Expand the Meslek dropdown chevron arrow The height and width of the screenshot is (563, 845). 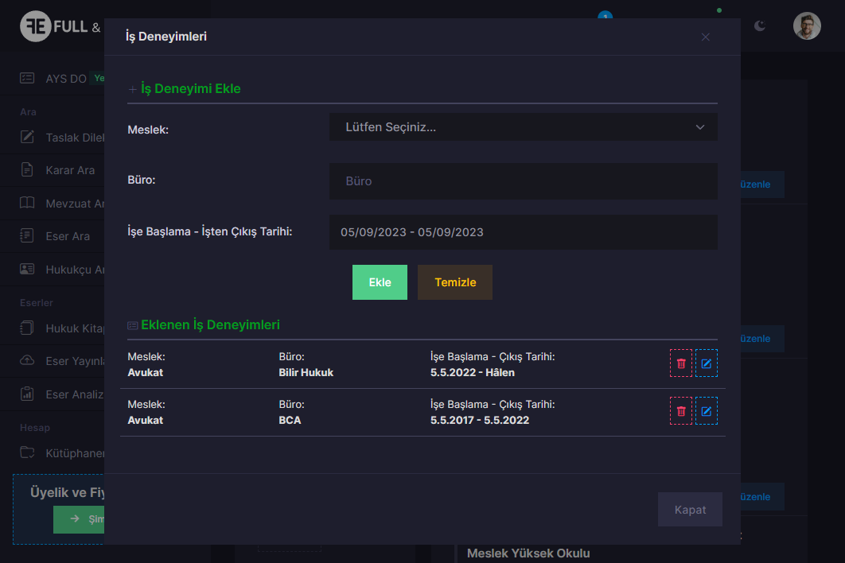pos(700,127)
